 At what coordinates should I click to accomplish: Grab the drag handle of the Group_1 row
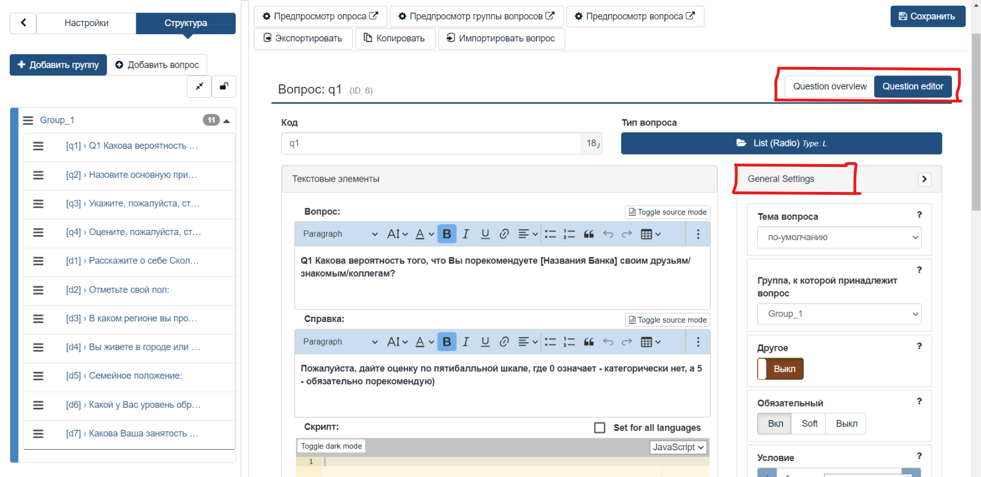28,120
